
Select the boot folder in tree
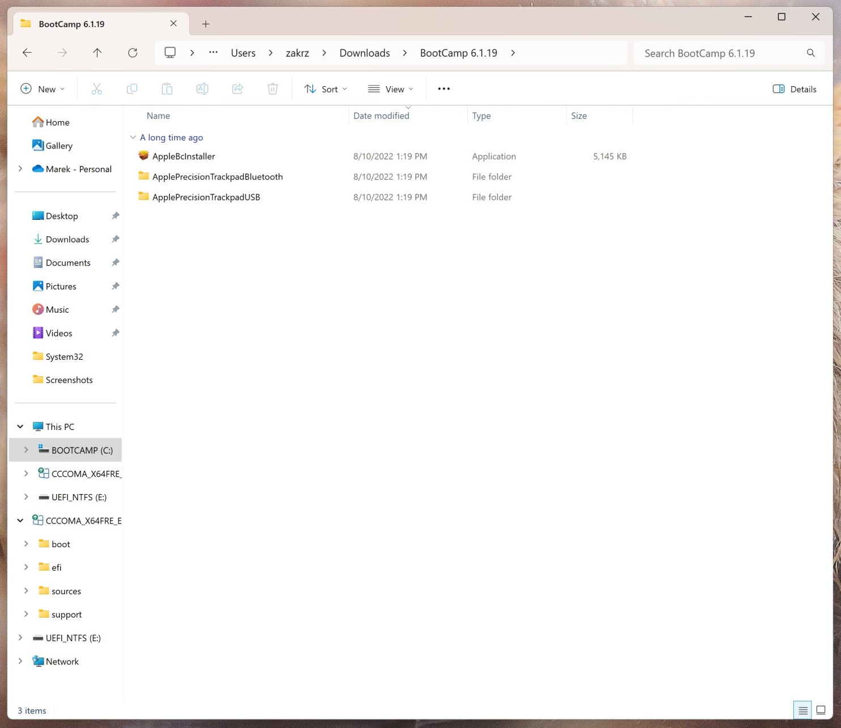tap(61, 544)
